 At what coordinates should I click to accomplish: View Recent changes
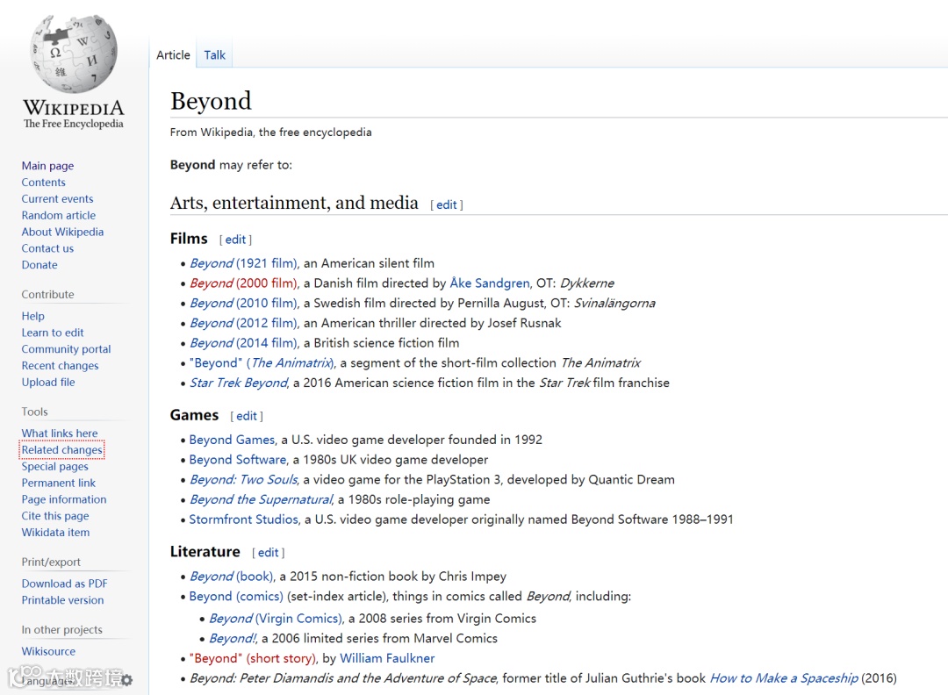point(60,366)
